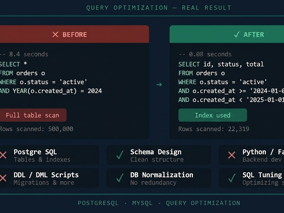Click the Postgre SQL card title
284x213 pixels.
pos(35,152)
